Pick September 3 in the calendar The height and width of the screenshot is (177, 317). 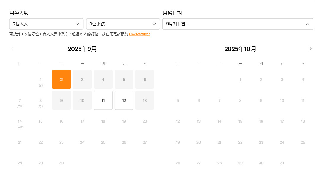pos(82,79)
